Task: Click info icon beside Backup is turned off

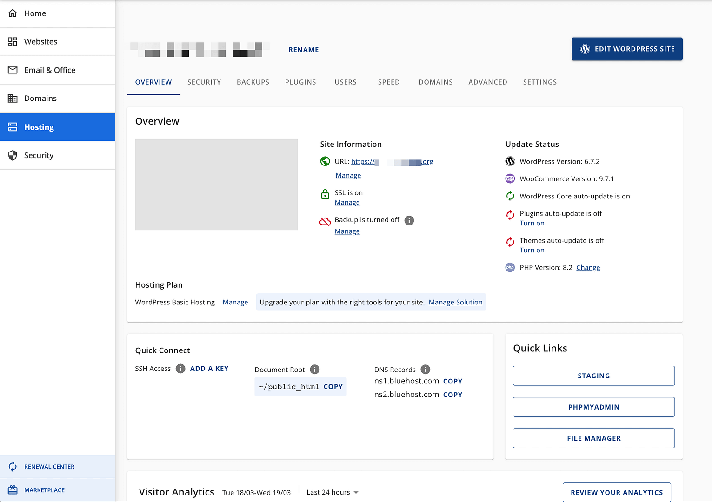Action: 409,220
